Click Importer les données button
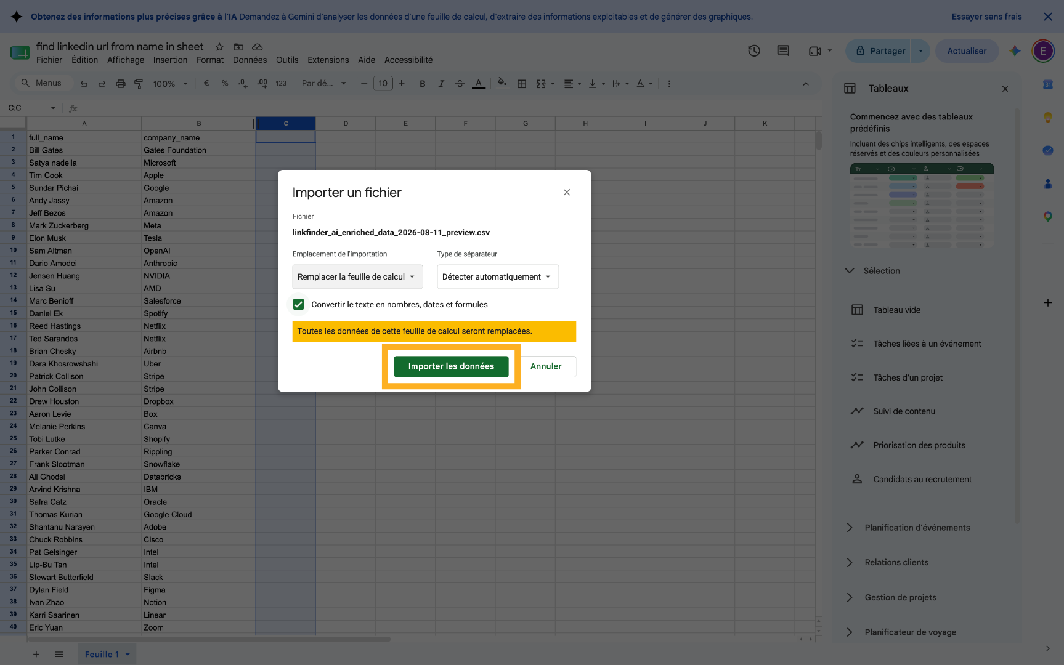The width and height of the screenshot is (1064, 665). tap(451, 366)
